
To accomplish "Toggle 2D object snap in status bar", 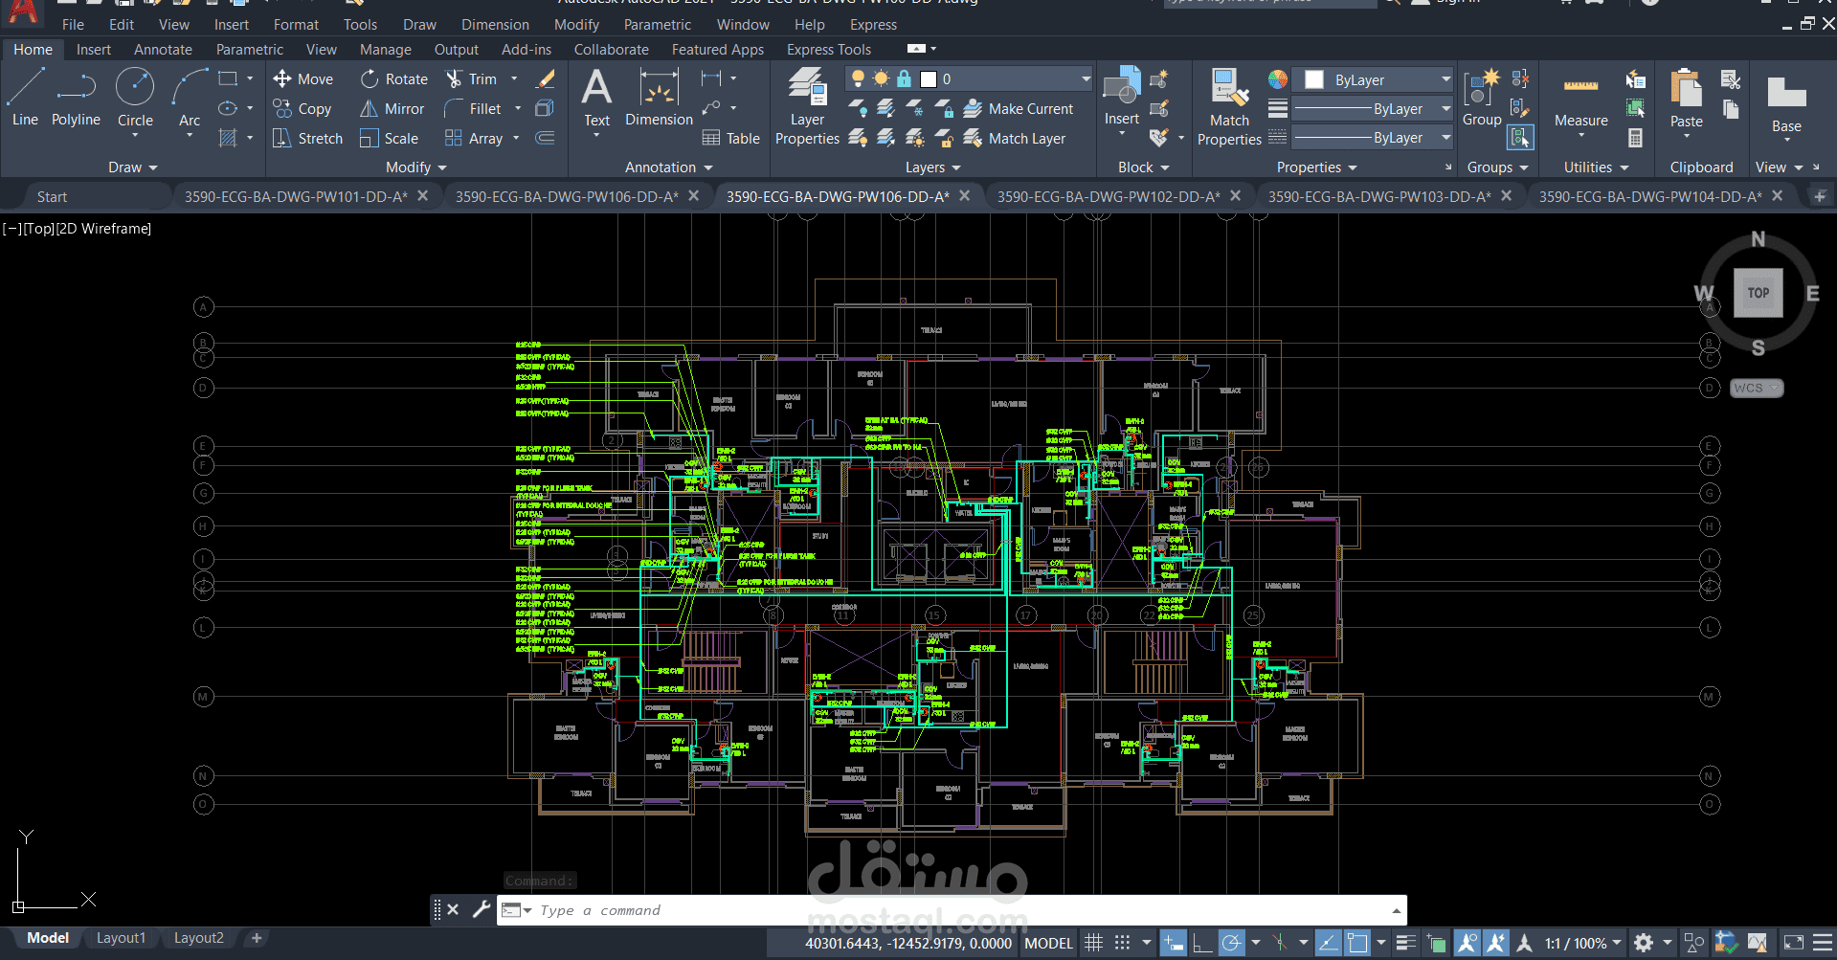I will (1357, 943).
